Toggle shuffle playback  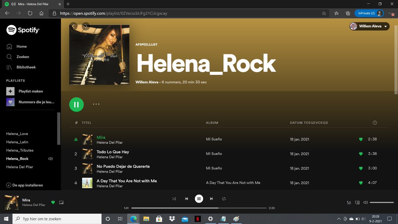click(x=174, y=199)
